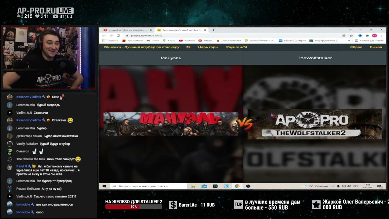Vote for Мануэль header
This screenshot has height=219, width=389.
tap(171, 58)
